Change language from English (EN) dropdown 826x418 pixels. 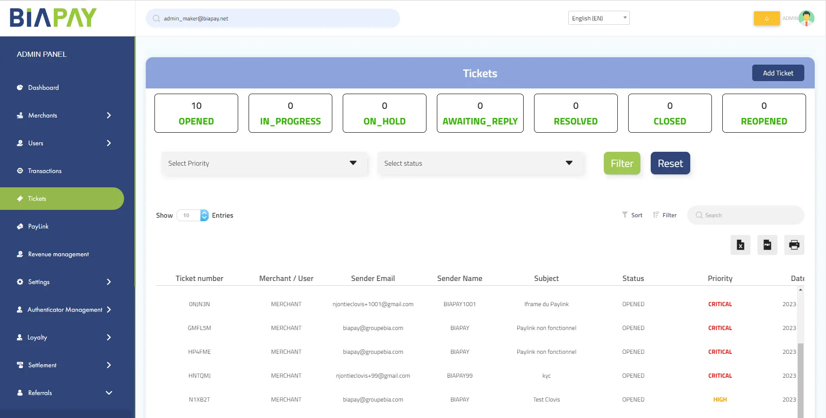coord(599,18)
